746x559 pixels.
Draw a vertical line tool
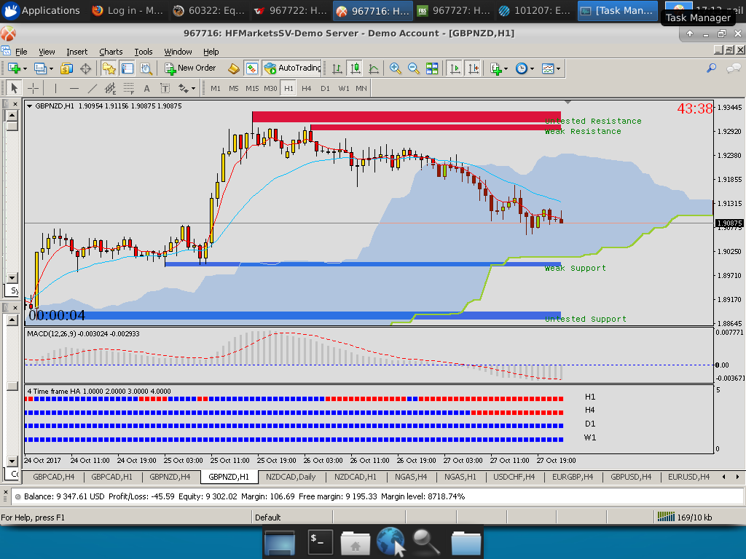point(55,88)
